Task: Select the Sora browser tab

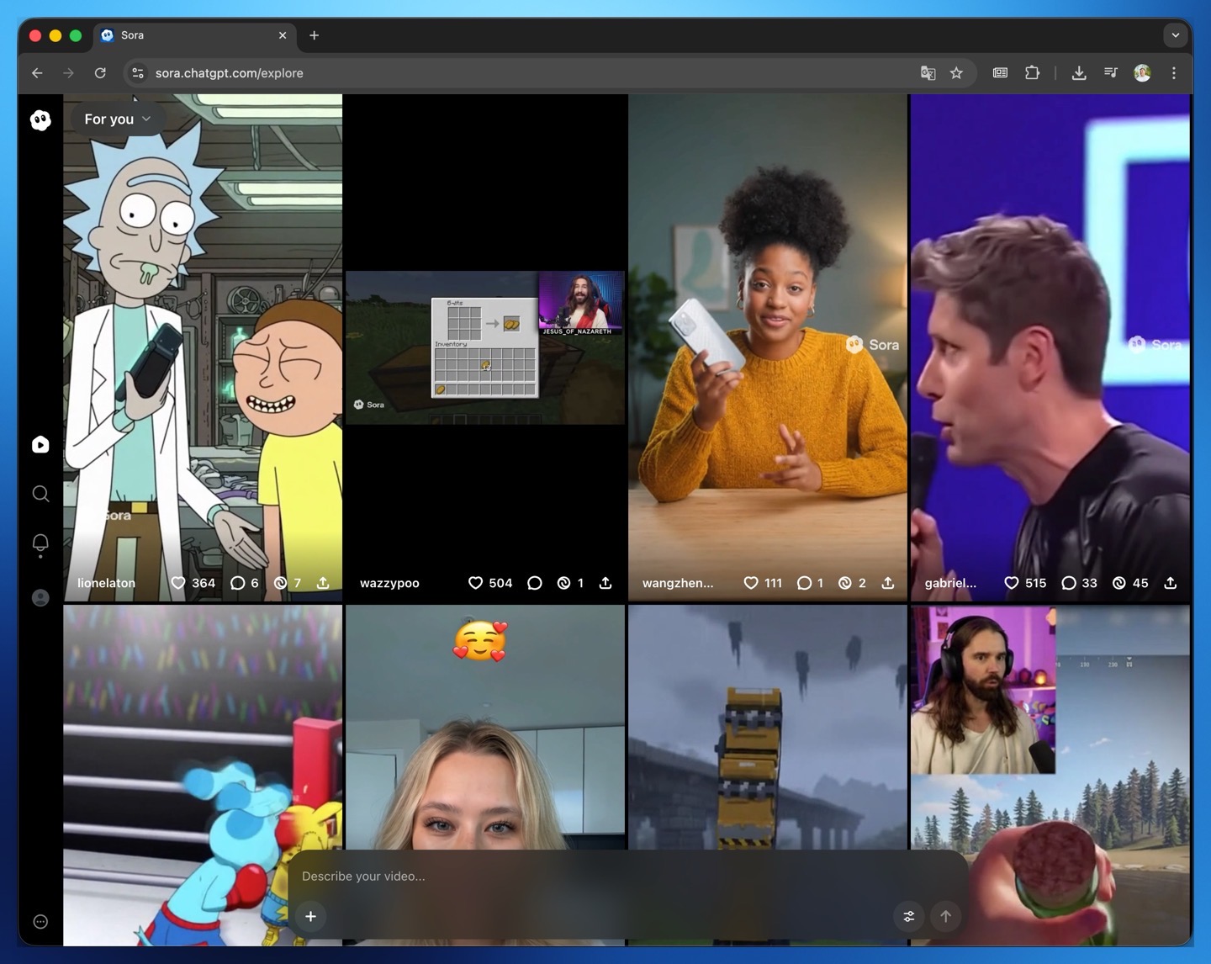Action: pos(193,35)
